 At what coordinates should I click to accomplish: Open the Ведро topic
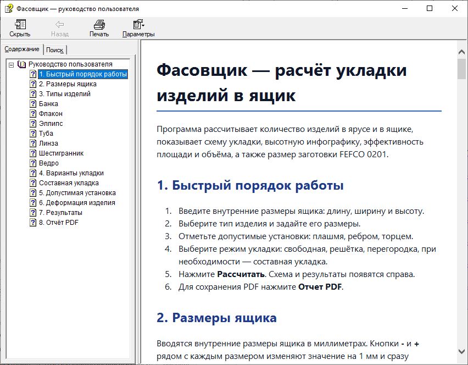click(49, 163)
